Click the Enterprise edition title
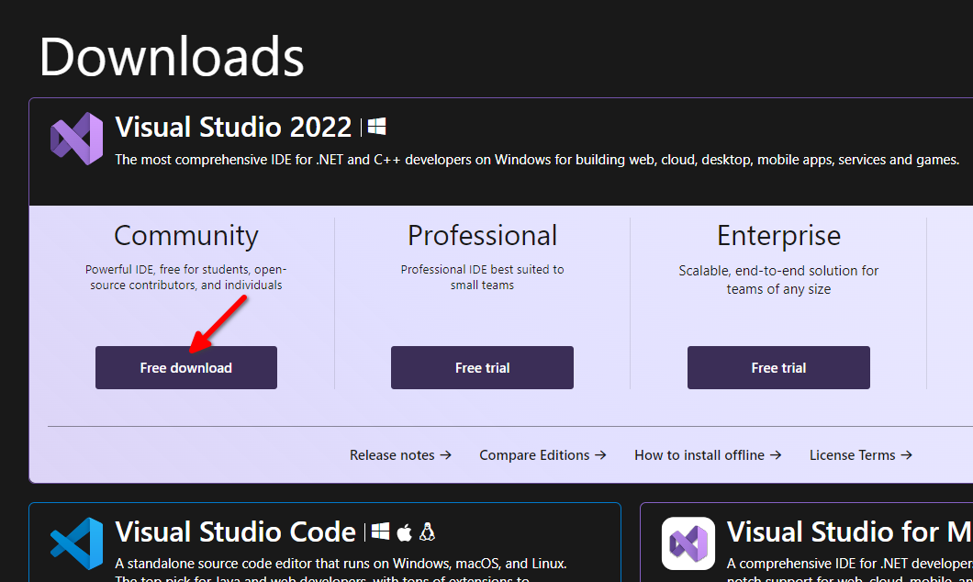 pos(778,236)
